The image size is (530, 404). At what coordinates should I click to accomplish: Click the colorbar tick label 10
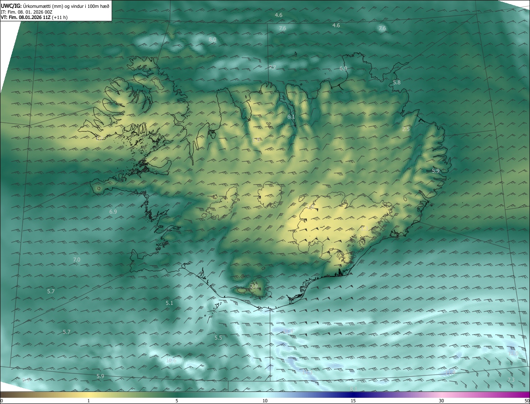(265, 401)
